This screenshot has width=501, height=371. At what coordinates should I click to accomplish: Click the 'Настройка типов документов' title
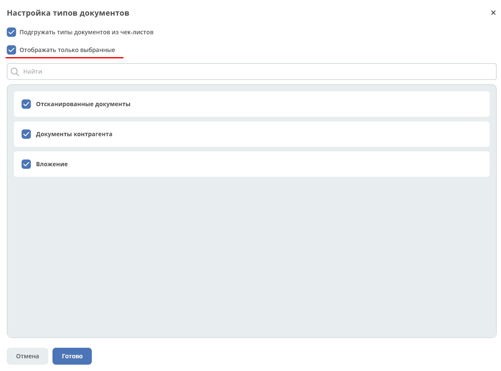click(x=68, y=13)
